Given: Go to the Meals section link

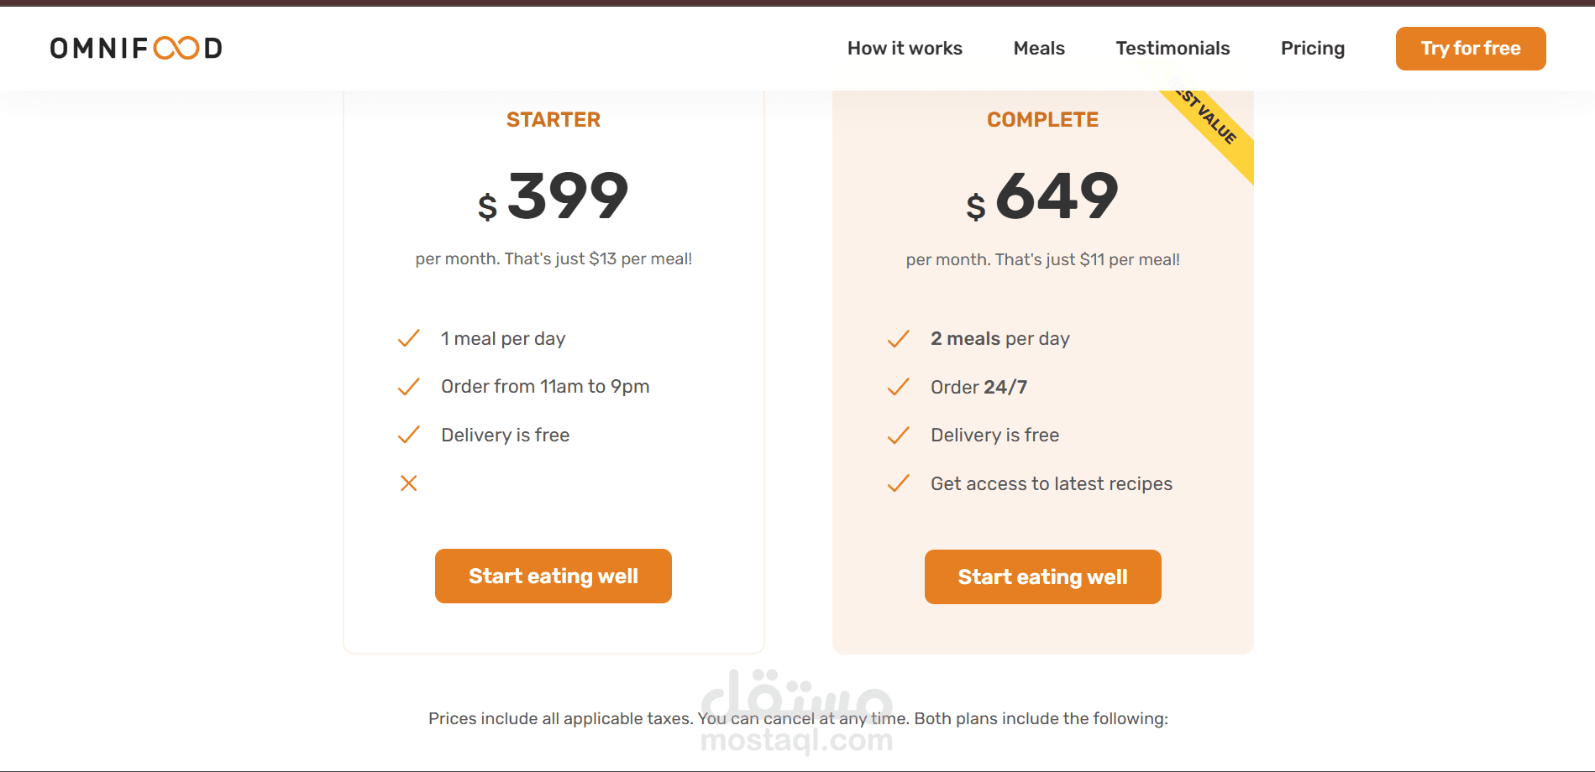Looking at the screenshot, I should (x=1039, y=49).
